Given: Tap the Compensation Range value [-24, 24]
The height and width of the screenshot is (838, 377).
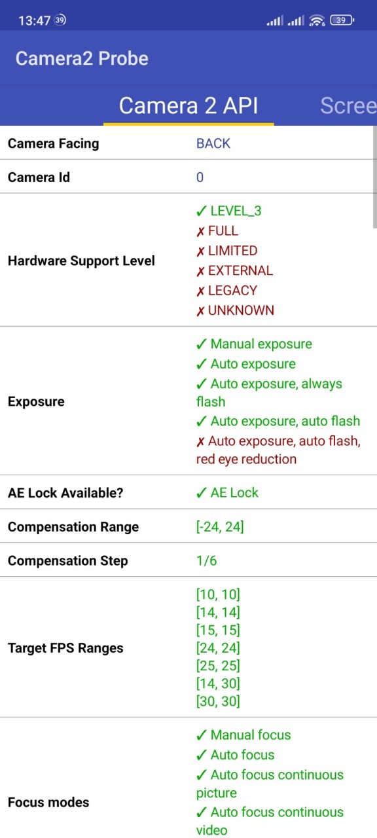Looking at the screenshot, I should [220, 527].
